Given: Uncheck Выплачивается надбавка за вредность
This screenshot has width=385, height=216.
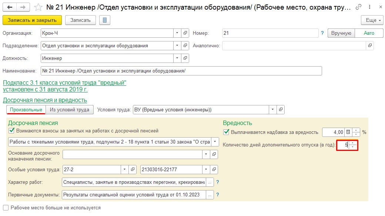Looking at the screenshot, I should click(226, 132).
